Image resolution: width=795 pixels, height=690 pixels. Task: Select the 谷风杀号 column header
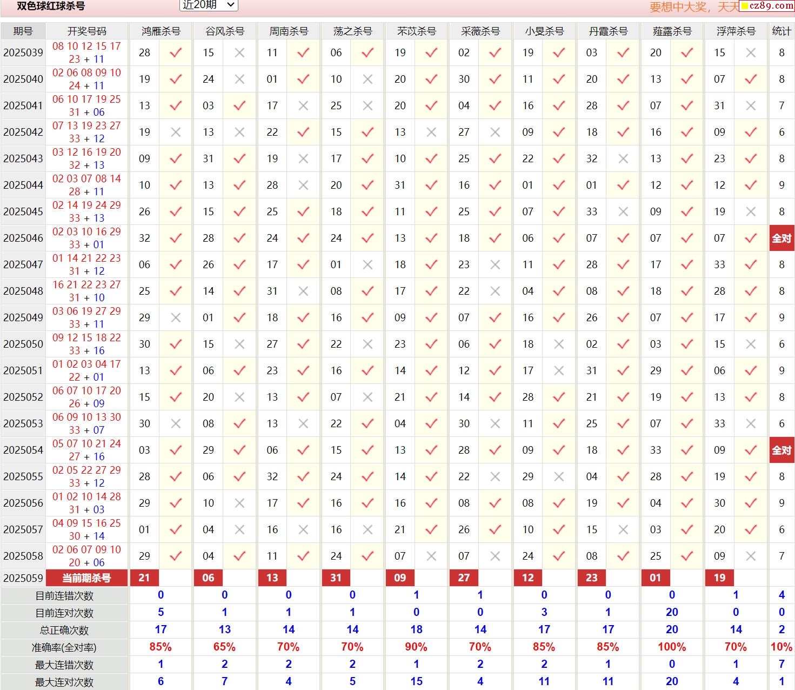click(224, 31)
